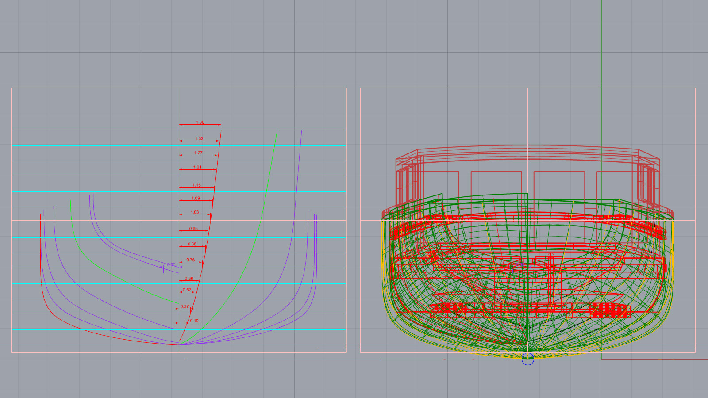
Task: Select the 1.27 dimension label
Action: pyautogui.click(x=198, y=153)
